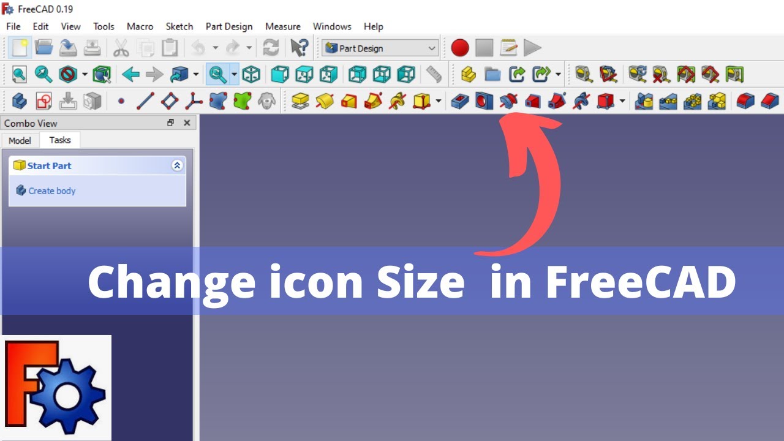784x441 pixels.
Task: Open the MultiTransform tool
Action: click(717, 100)
